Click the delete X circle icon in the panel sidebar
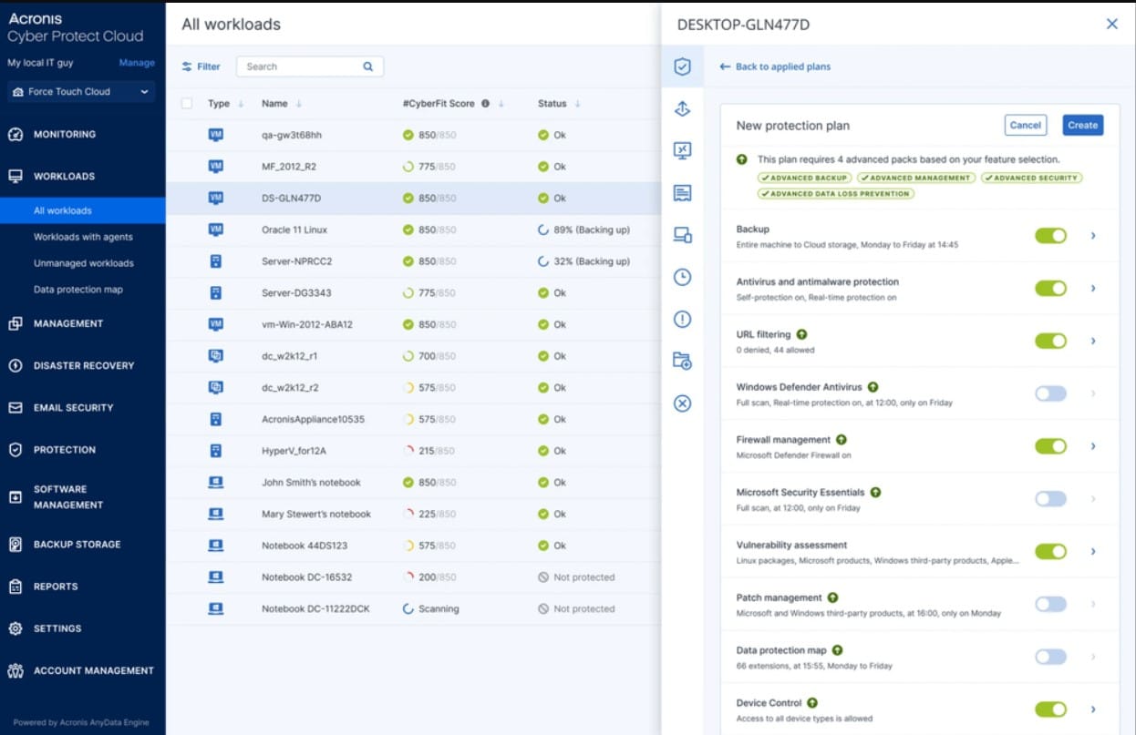Screen dimensions: 1136x735 coord(682,403)
